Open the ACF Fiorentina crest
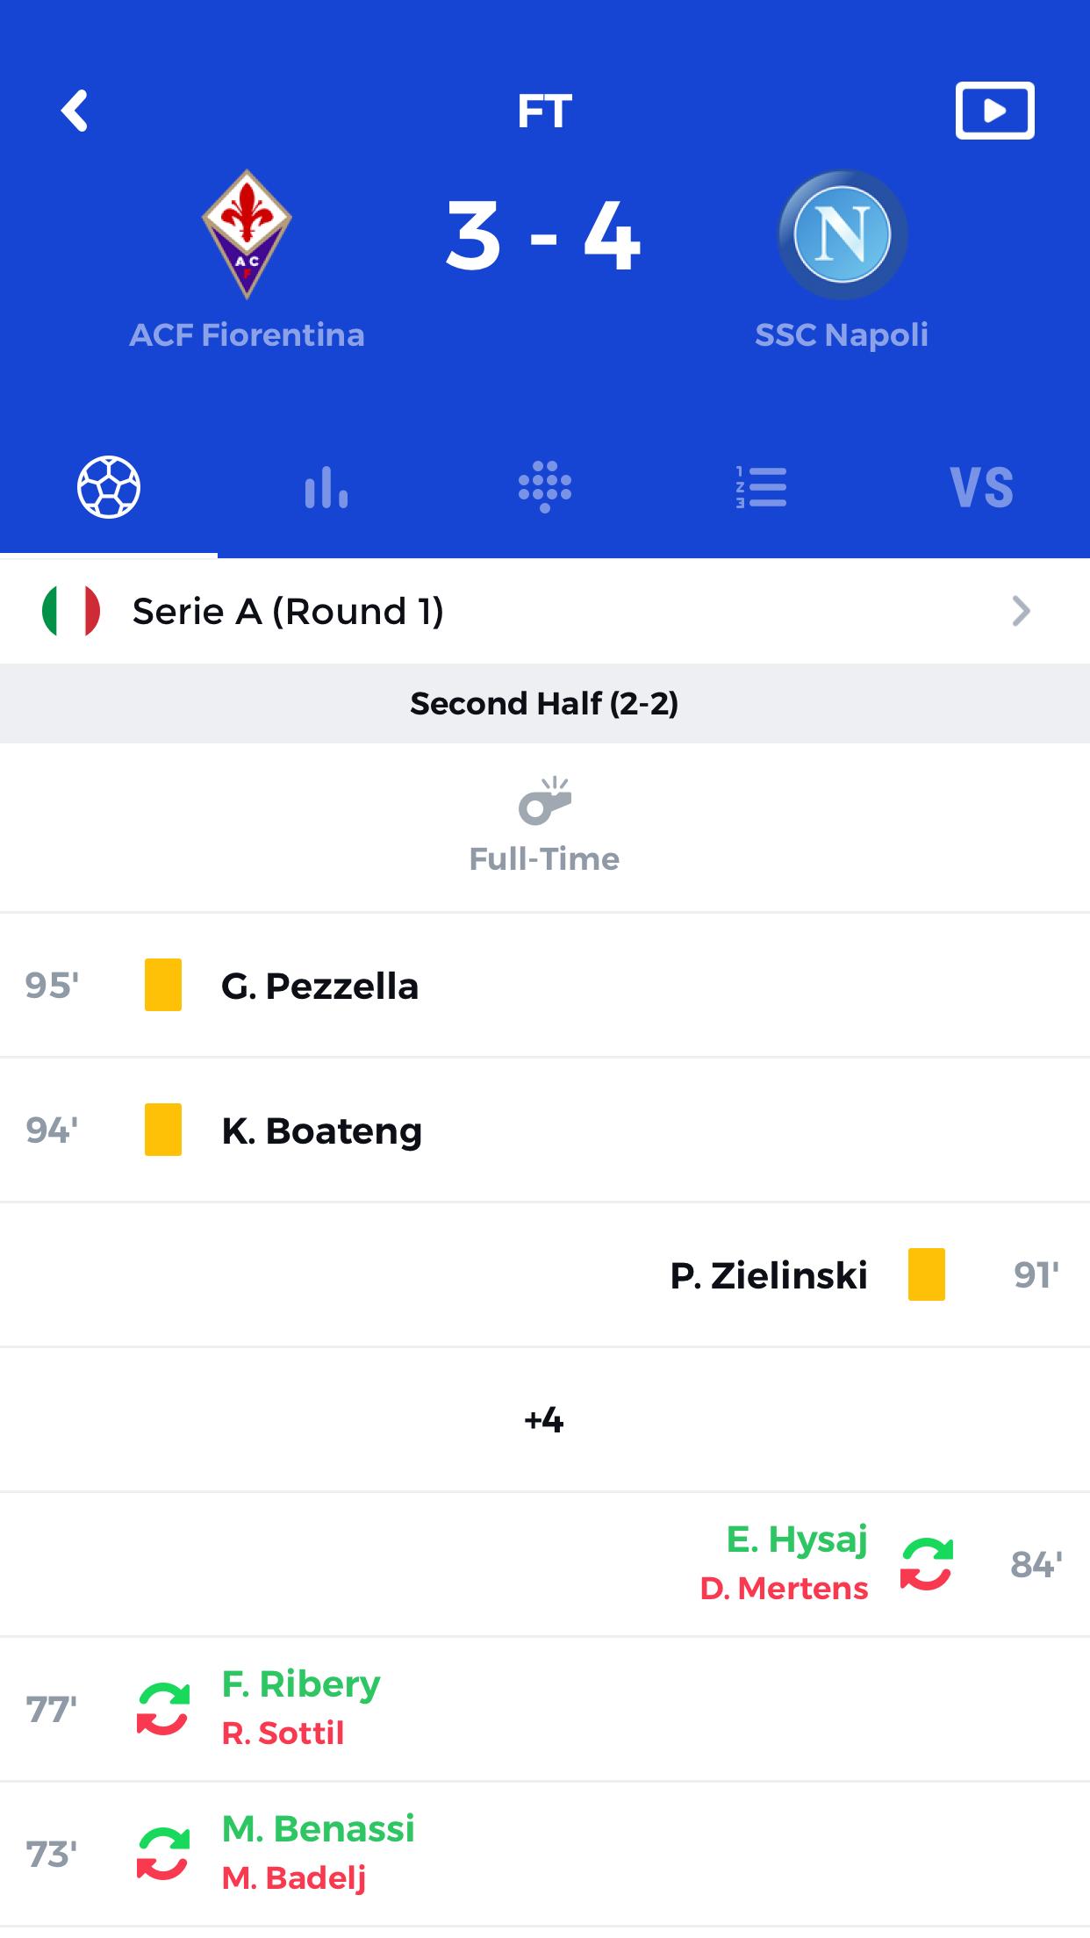This screenshot has width=1090, height=1938. click(247, 233)
